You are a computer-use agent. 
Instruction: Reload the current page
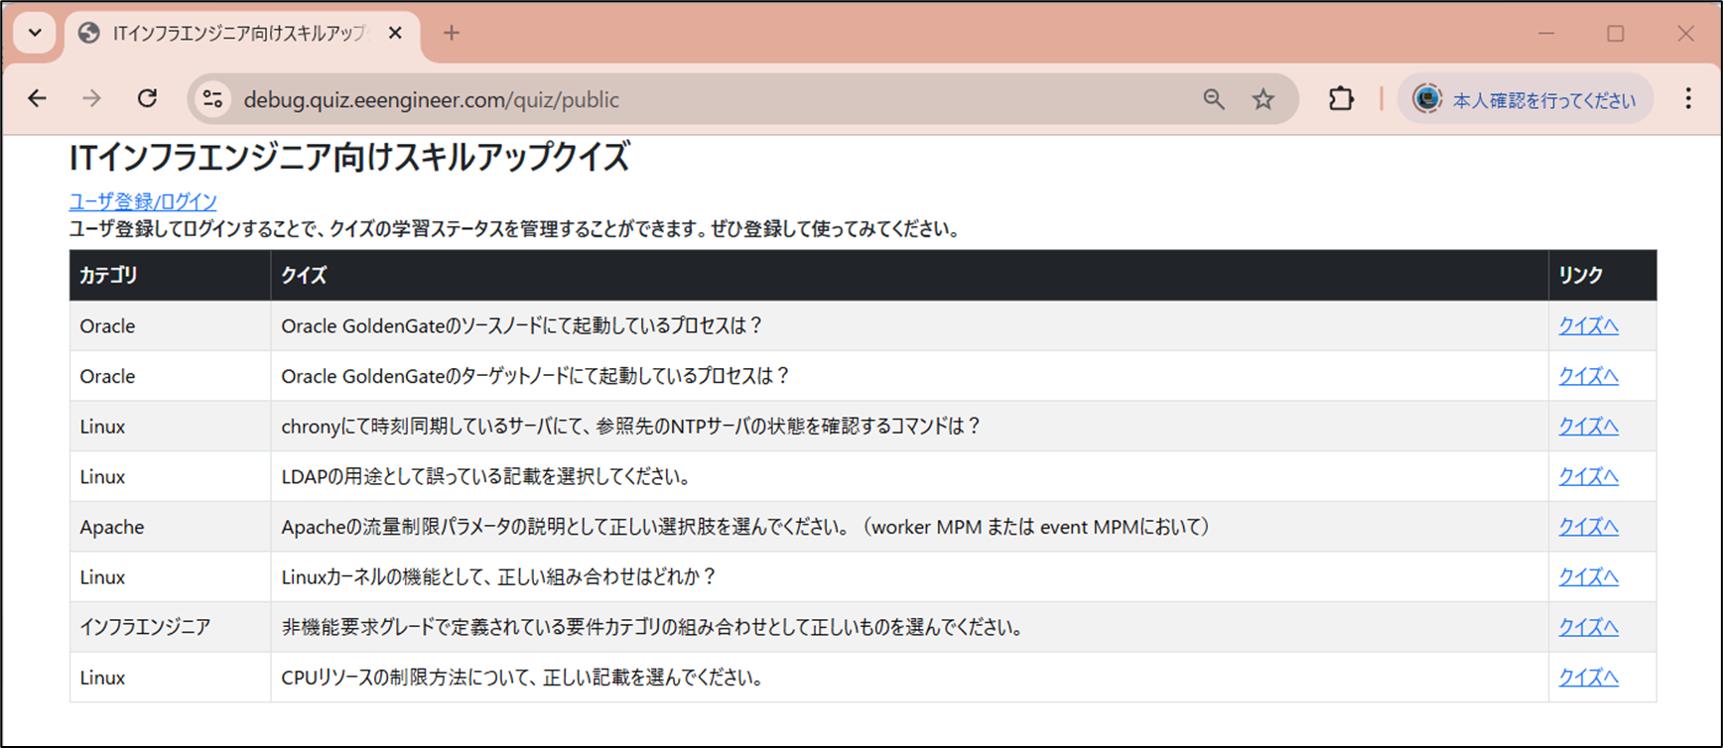point(147,99)
